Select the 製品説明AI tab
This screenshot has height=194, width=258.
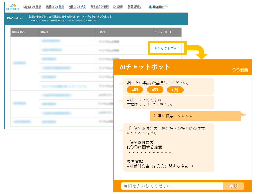coord(135,7)
